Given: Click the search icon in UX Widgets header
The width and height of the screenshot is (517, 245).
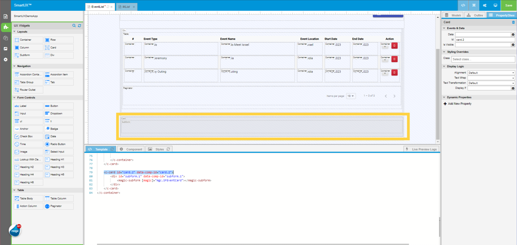Looking at the screenshot, I should pyautogui.click(x=74, y=26).
